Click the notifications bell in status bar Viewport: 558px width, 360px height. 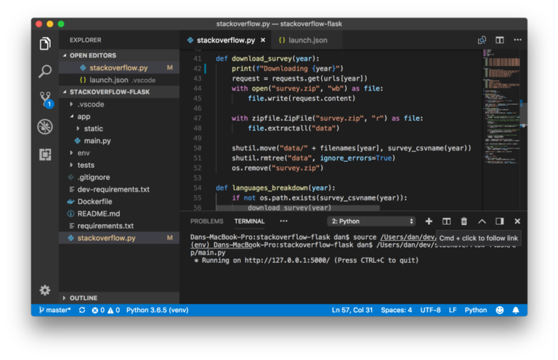pos(516,310)
